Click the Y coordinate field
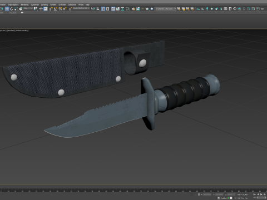 tap(219, 194)
